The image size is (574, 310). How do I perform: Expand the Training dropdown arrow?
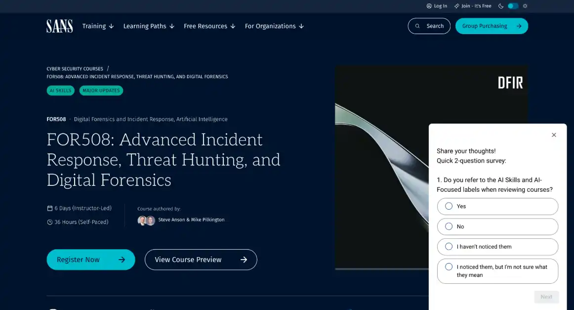pyautogui.click(x=111, y=26)
